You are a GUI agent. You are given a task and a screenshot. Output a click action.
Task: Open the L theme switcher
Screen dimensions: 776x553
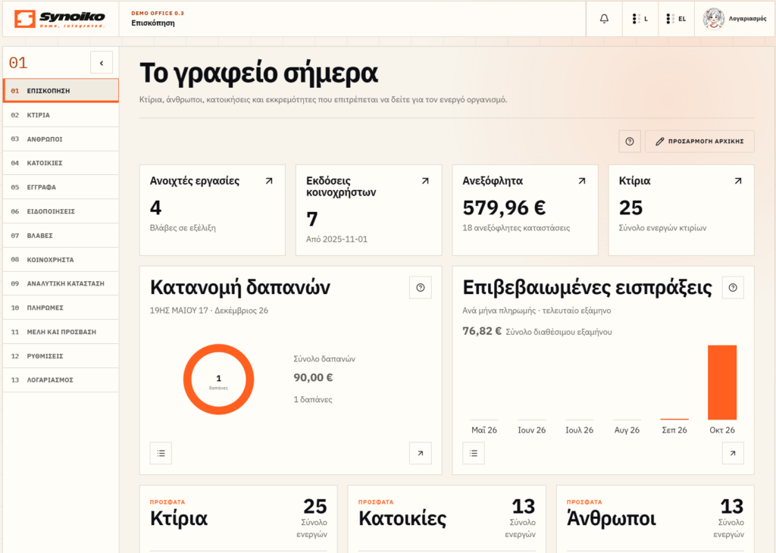click(x=640, y=19)
